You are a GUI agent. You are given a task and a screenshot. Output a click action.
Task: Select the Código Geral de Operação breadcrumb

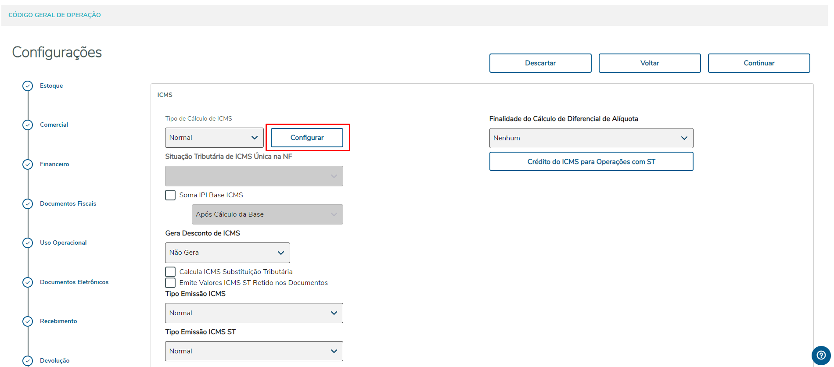pyautogui.click(x=55, y=15)
